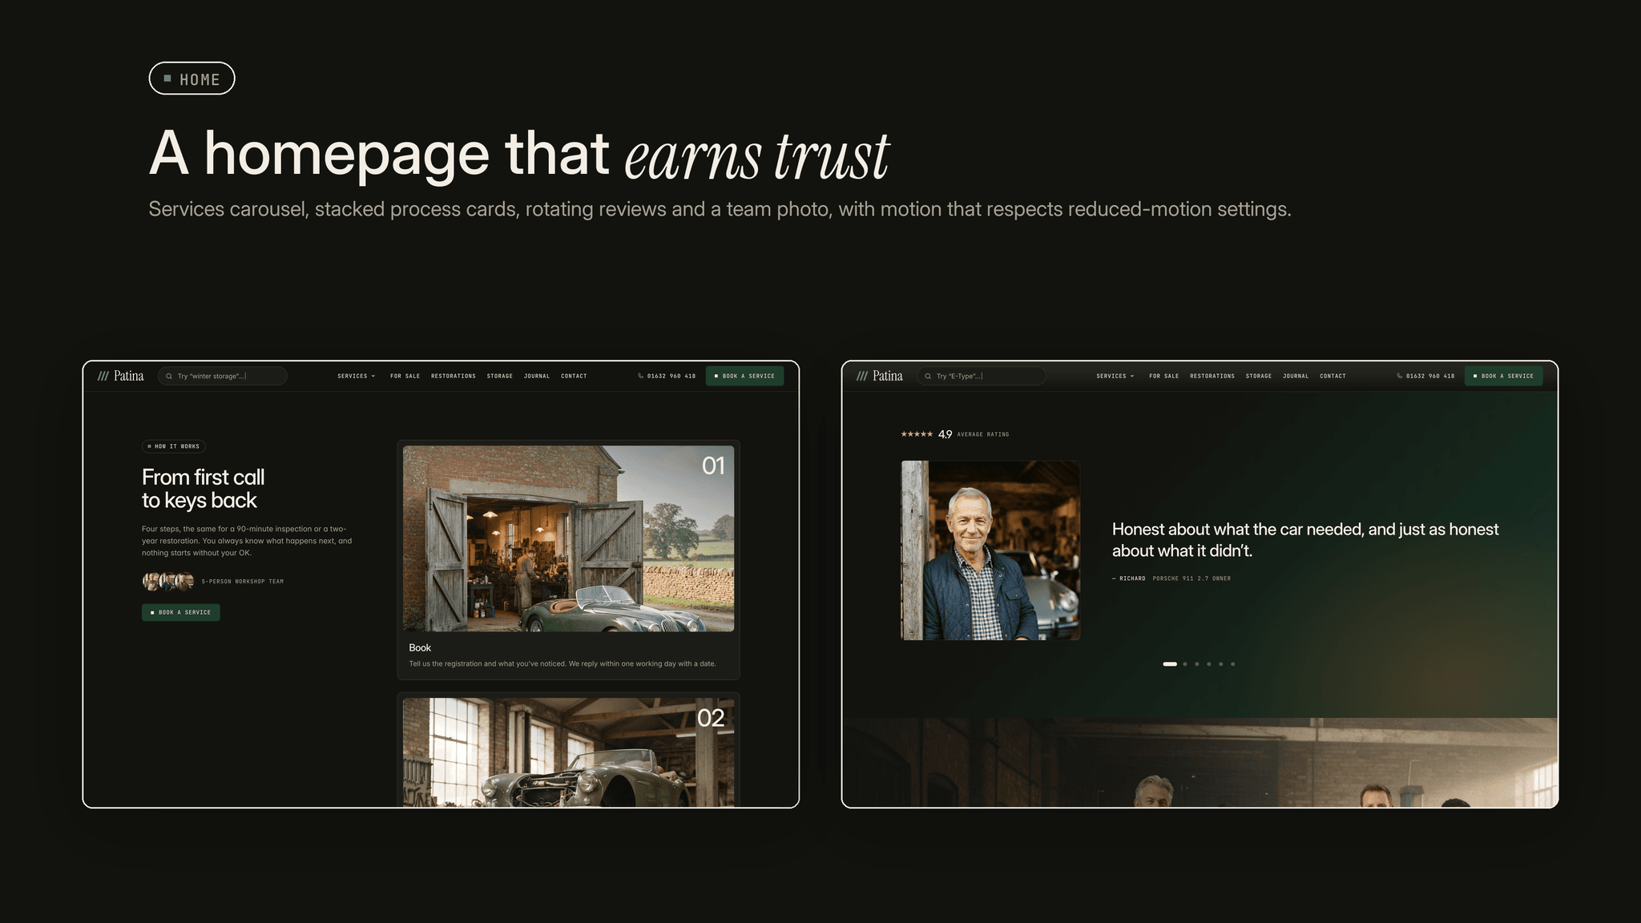
Task: Jump to the last review carousel dot
Action: 1232,664
